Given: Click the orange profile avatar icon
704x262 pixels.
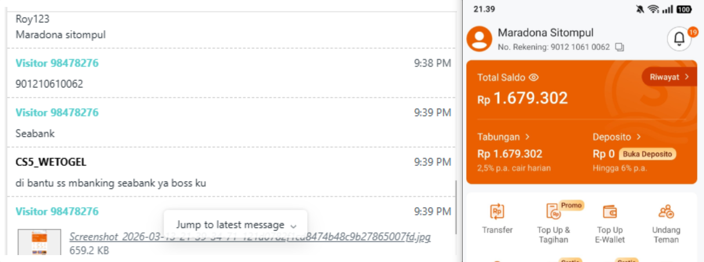Looking at the screenshot, I should click(479, 39).
